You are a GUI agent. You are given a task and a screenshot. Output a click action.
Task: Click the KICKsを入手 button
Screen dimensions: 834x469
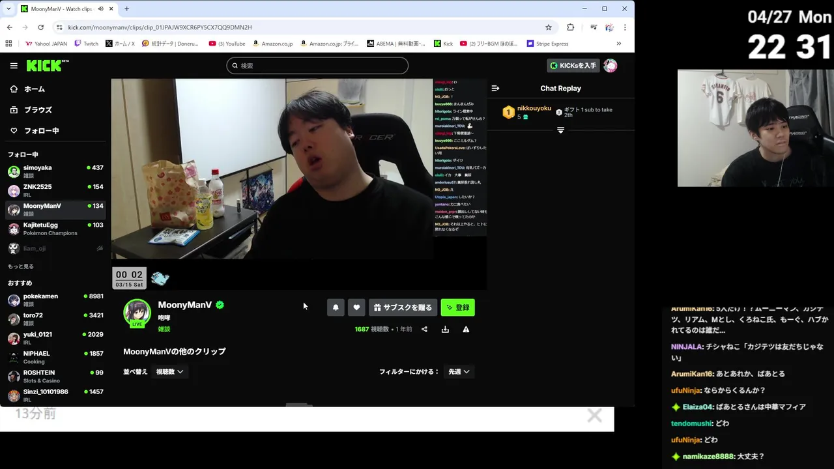(573, 66)
